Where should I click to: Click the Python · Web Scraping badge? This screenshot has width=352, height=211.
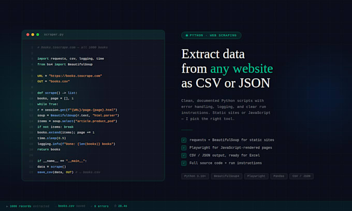pyautogui.click(x=211, y=36)
